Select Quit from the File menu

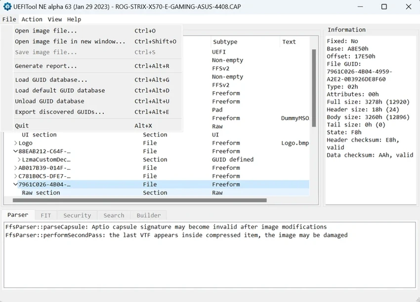[98, 126]
